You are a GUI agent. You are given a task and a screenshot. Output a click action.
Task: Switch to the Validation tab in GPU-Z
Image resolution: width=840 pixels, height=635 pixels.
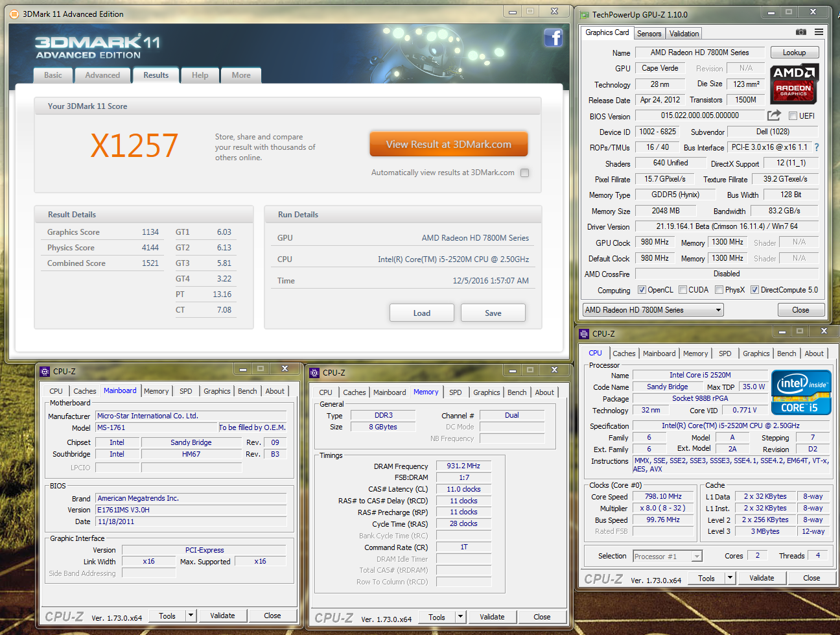[684, 34]
